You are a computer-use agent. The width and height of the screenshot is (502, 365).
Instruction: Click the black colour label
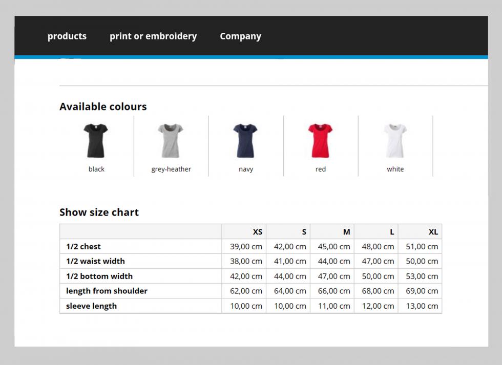pos(96,169)
